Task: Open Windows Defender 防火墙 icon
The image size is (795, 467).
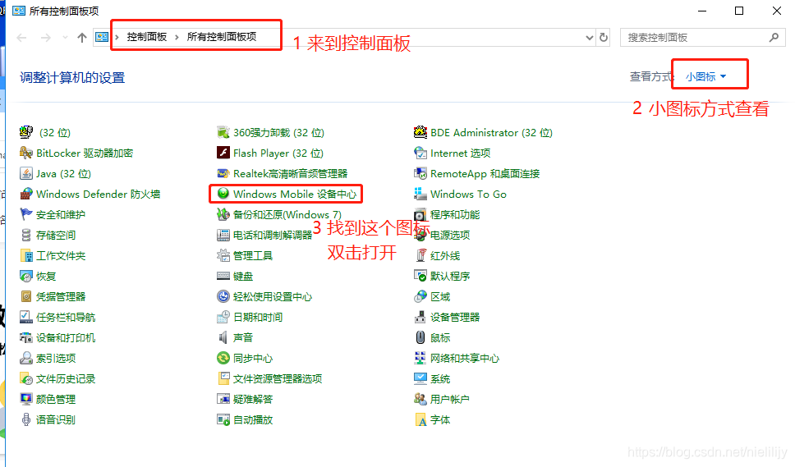Action: tap(25, 194)
